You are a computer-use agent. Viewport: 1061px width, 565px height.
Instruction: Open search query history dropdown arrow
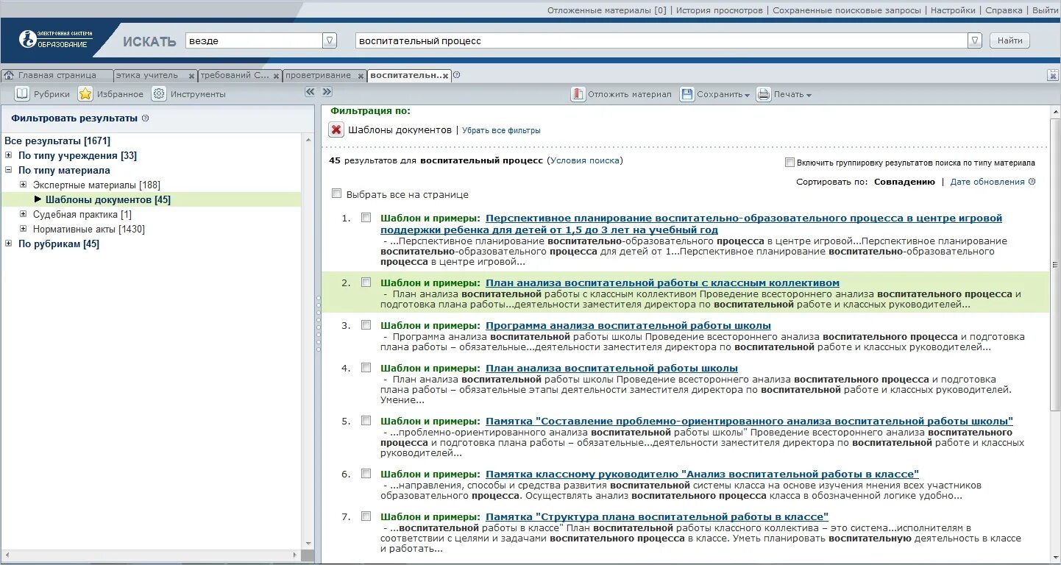coord(975,40)
